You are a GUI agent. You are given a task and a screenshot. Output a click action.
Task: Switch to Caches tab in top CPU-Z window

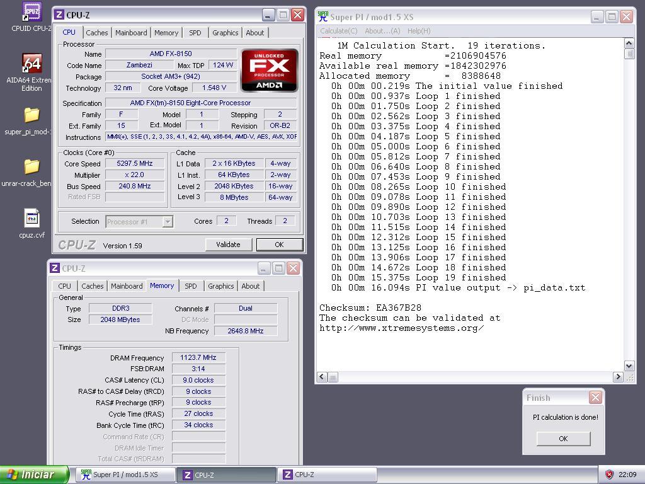tap(96, 33)
